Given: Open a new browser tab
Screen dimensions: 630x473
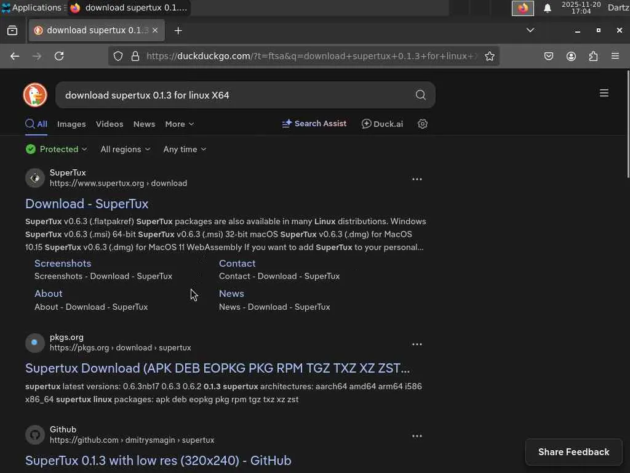Looking at the screenshot, I should (178, 31).
